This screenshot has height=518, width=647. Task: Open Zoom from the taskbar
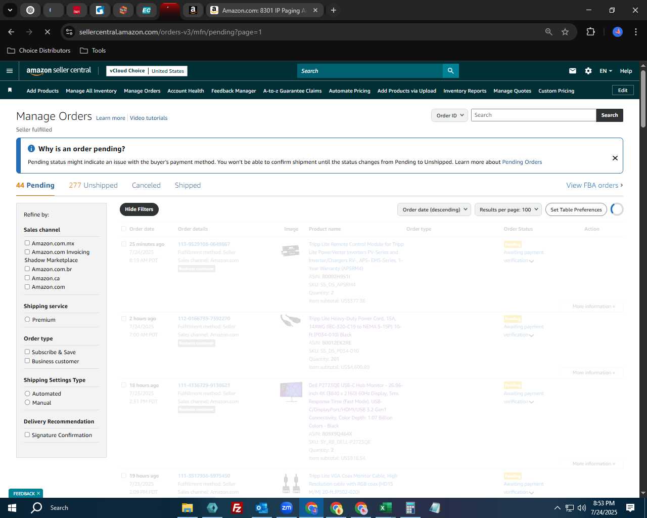(287, 508)
